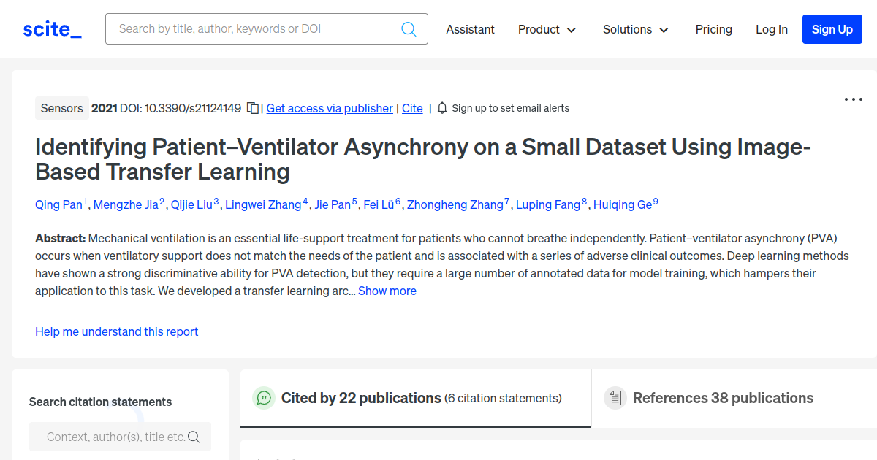Click the magnifier icon in top search bar
The image size is (877, 460).
409,29
